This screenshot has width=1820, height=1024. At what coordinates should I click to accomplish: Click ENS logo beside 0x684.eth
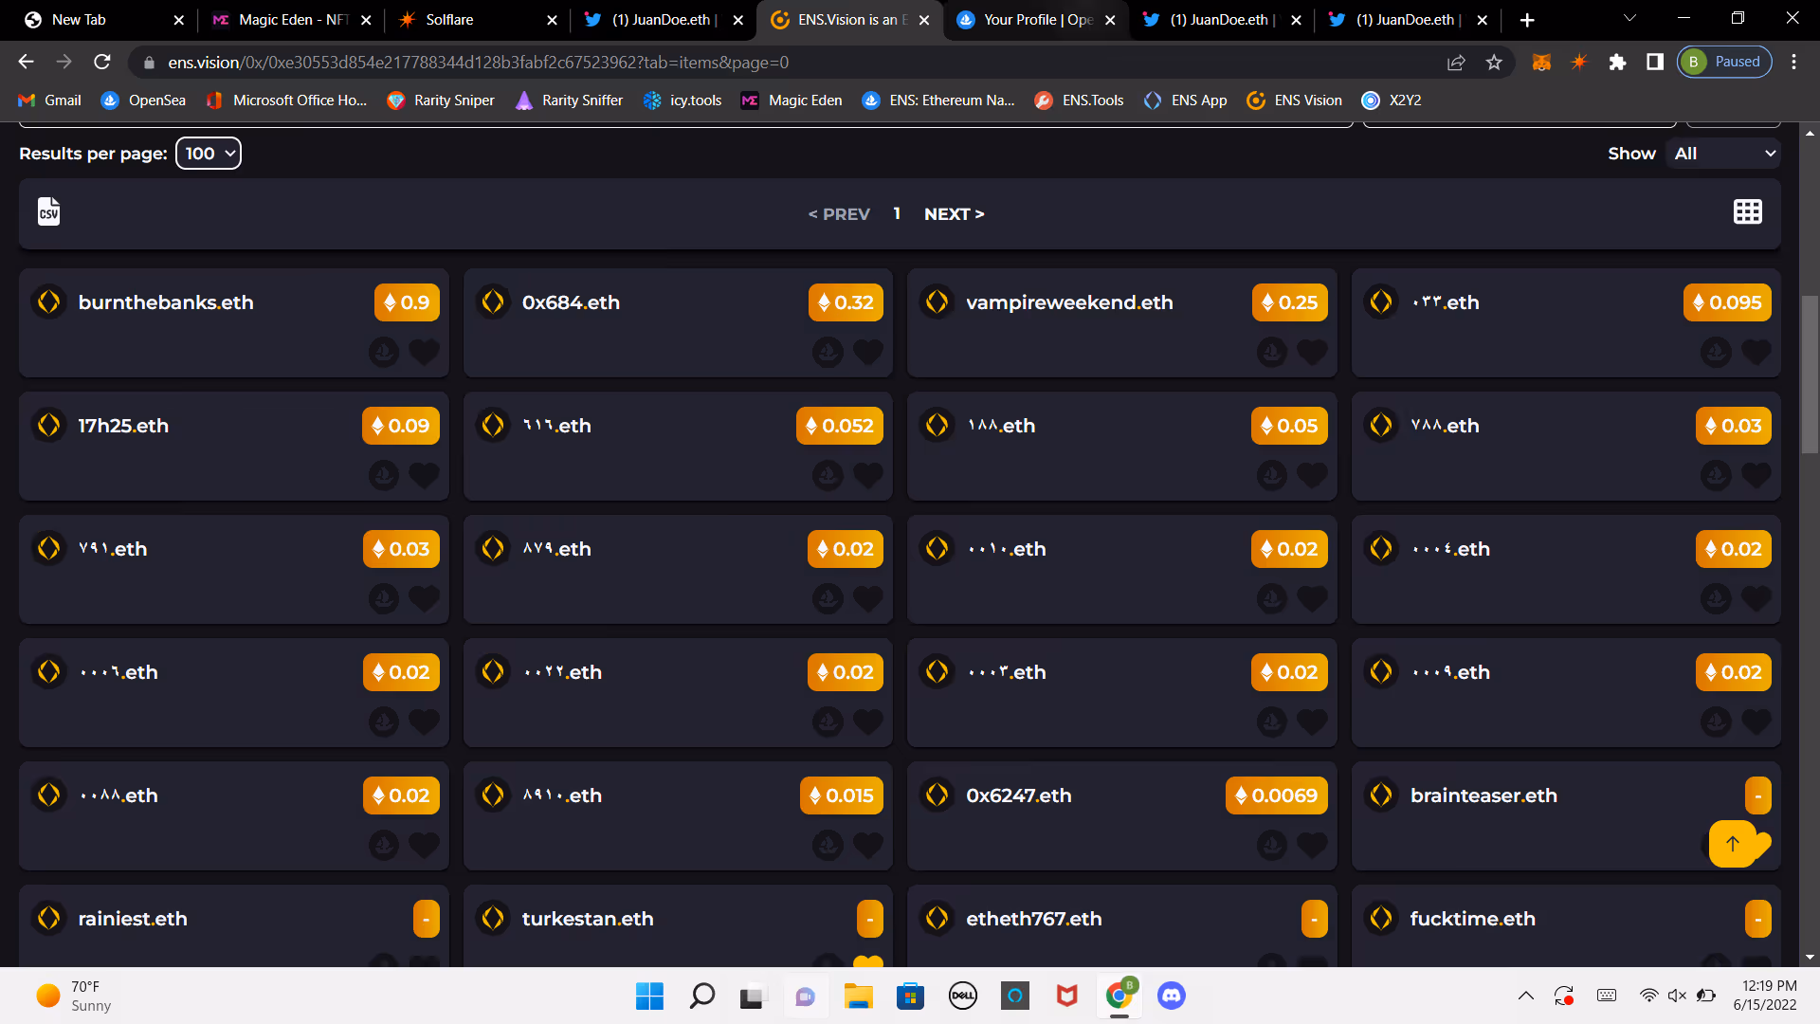(493, 302)
